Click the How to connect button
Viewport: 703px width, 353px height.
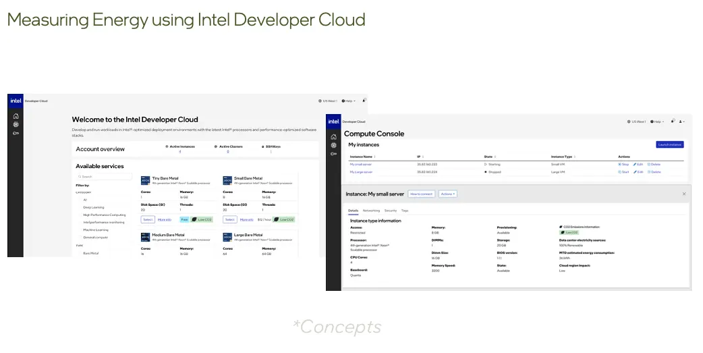coord(422,194)
